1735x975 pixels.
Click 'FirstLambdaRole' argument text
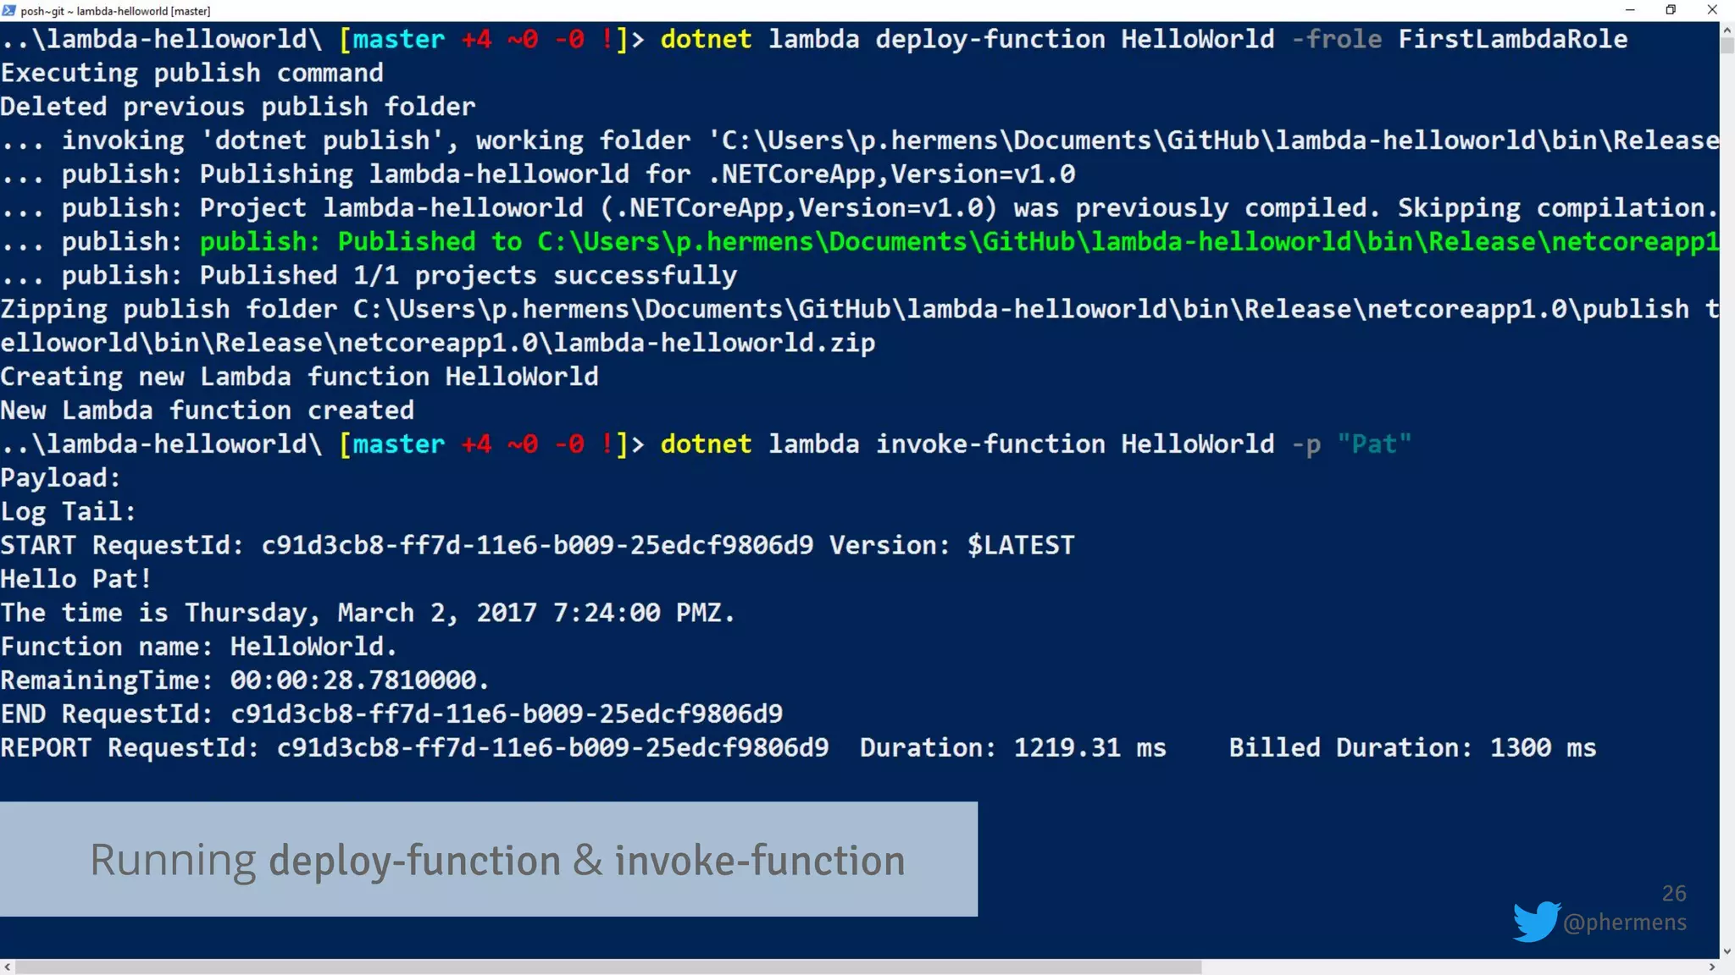pyautogui.click(x=1513, y=39)
